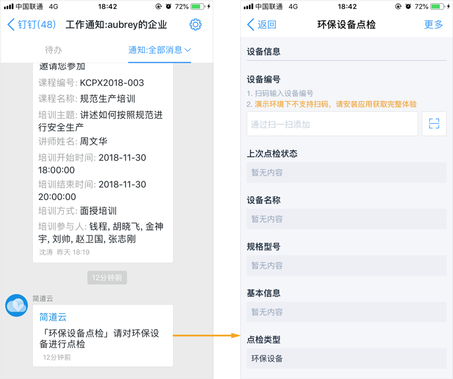Tap the 12分钟前 time separator label

[107, 278]
